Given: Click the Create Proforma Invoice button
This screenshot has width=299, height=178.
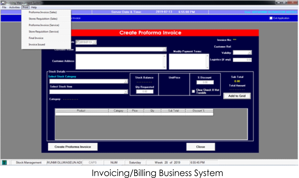Looking at the screenshot, I should [x=73, y=147].
